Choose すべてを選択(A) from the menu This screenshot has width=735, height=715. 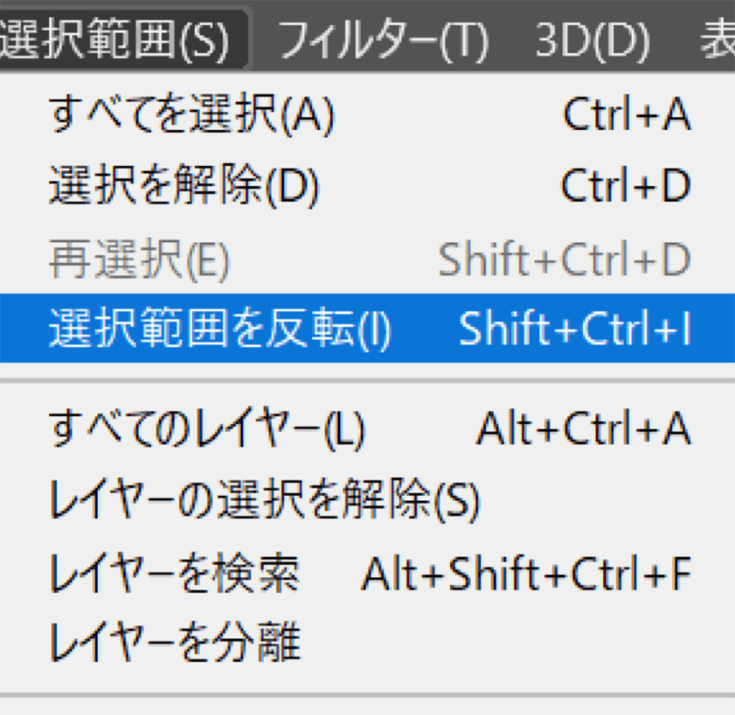[x=192, y=115]
